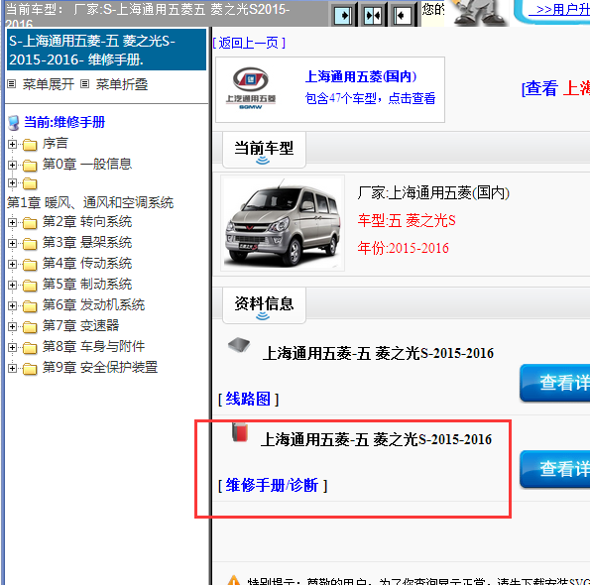
Task: Click the folder icon for 序言
Action: tap(30, 145)
